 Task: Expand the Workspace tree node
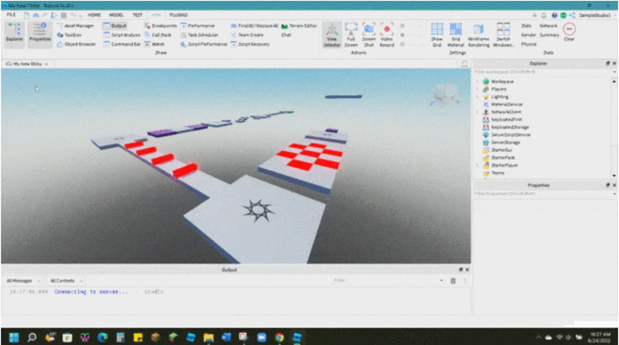[477, 82]
